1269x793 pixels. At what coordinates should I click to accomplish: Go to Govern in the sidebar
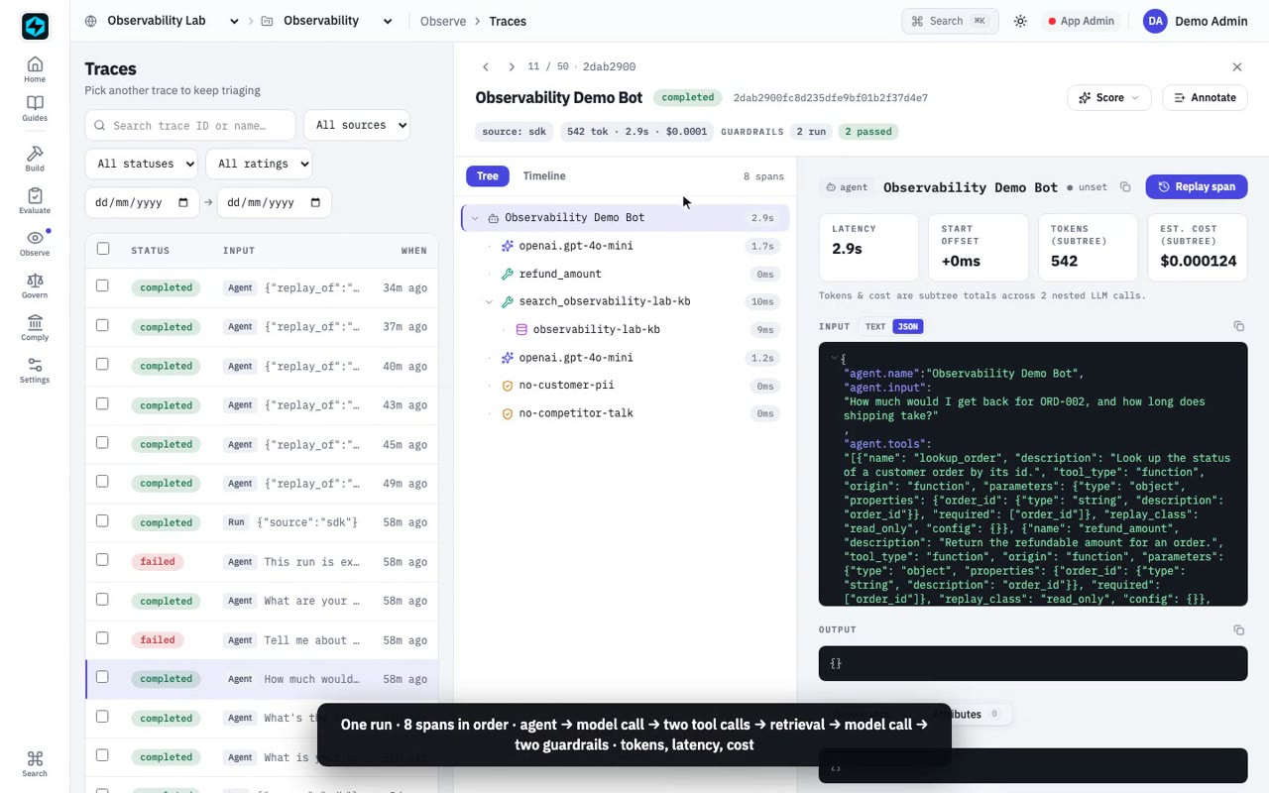pyautogui.click(x=35, y=286)
